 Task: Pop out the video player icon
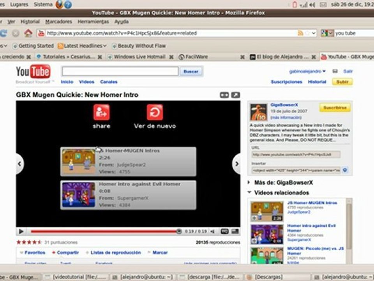click(x=236, y=95)
